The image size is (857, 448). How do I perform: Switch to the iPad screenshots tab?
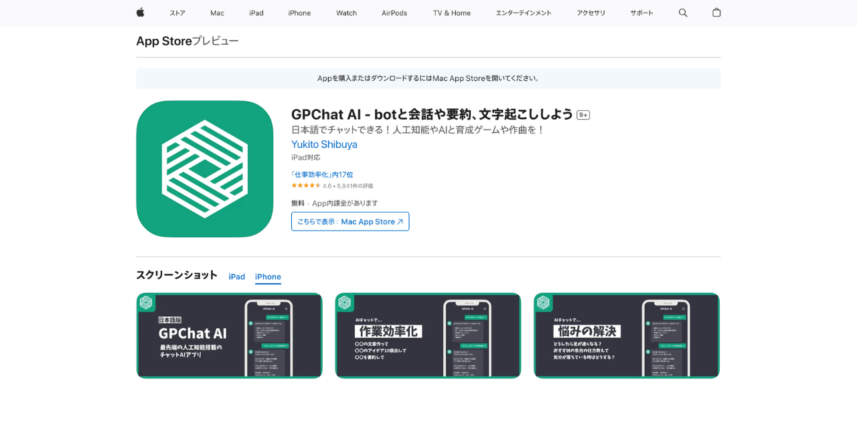pos(236,277)
